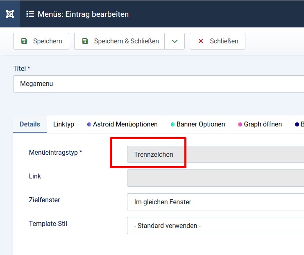The image size is (304, 255).
Task: Click the list icon beside Menüs title
Action: point(30,14)
